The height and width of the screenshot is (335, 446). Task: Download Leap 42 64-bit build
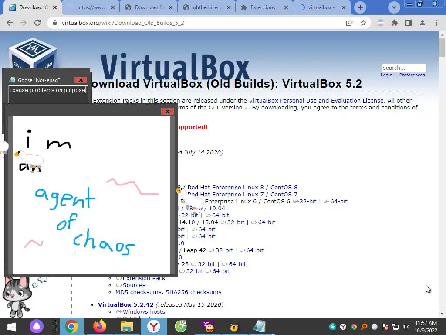pos(255,250)
